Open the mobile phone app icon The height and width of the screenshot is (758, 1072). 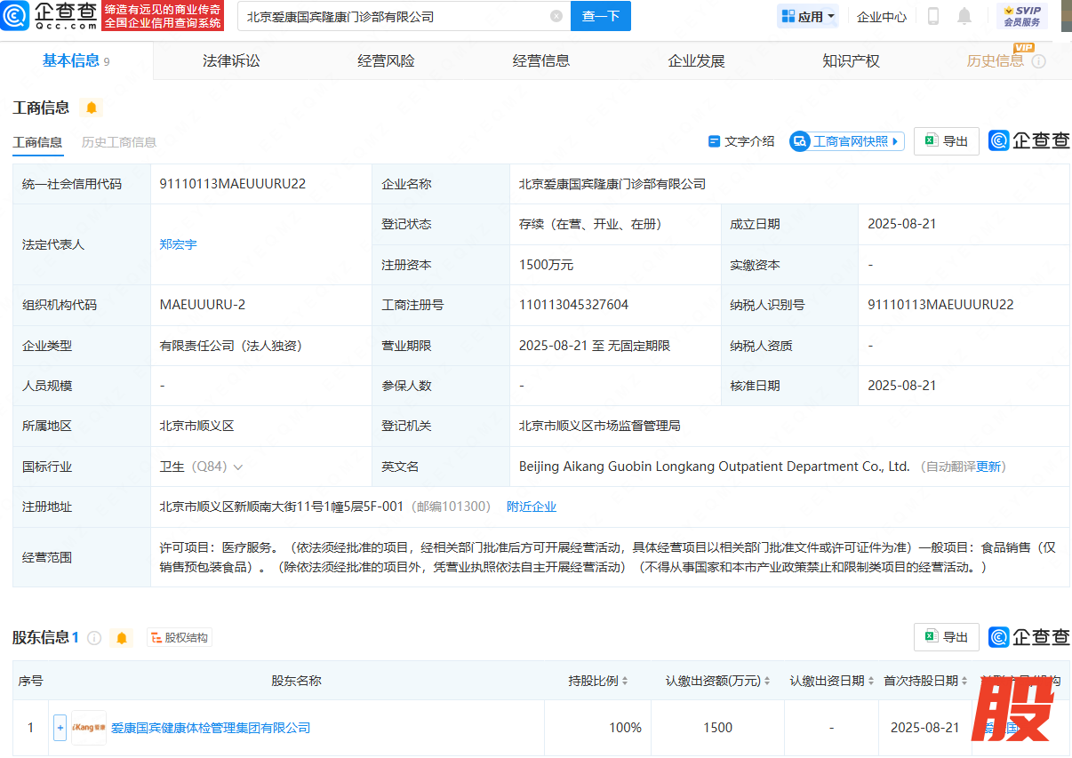click(x=933, y=16)
